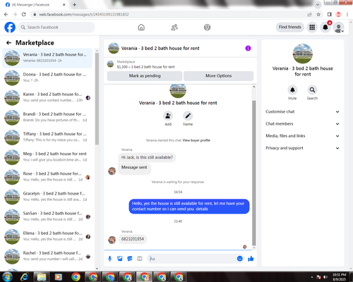Open the Groups icon in top navigation

(207, 27)
